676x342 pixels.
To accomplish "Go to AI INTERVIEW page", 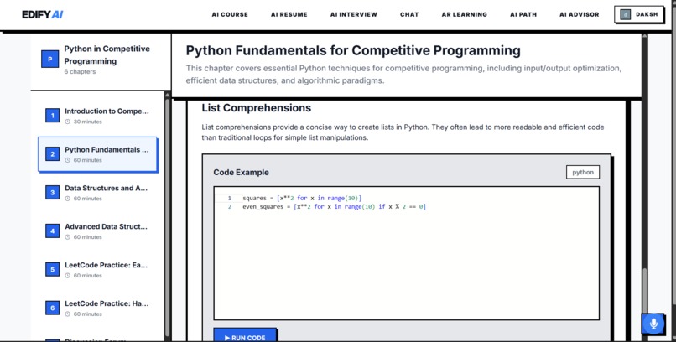I will point(354,14).
